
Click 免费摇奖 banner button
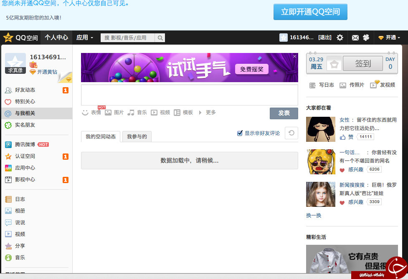252,69
